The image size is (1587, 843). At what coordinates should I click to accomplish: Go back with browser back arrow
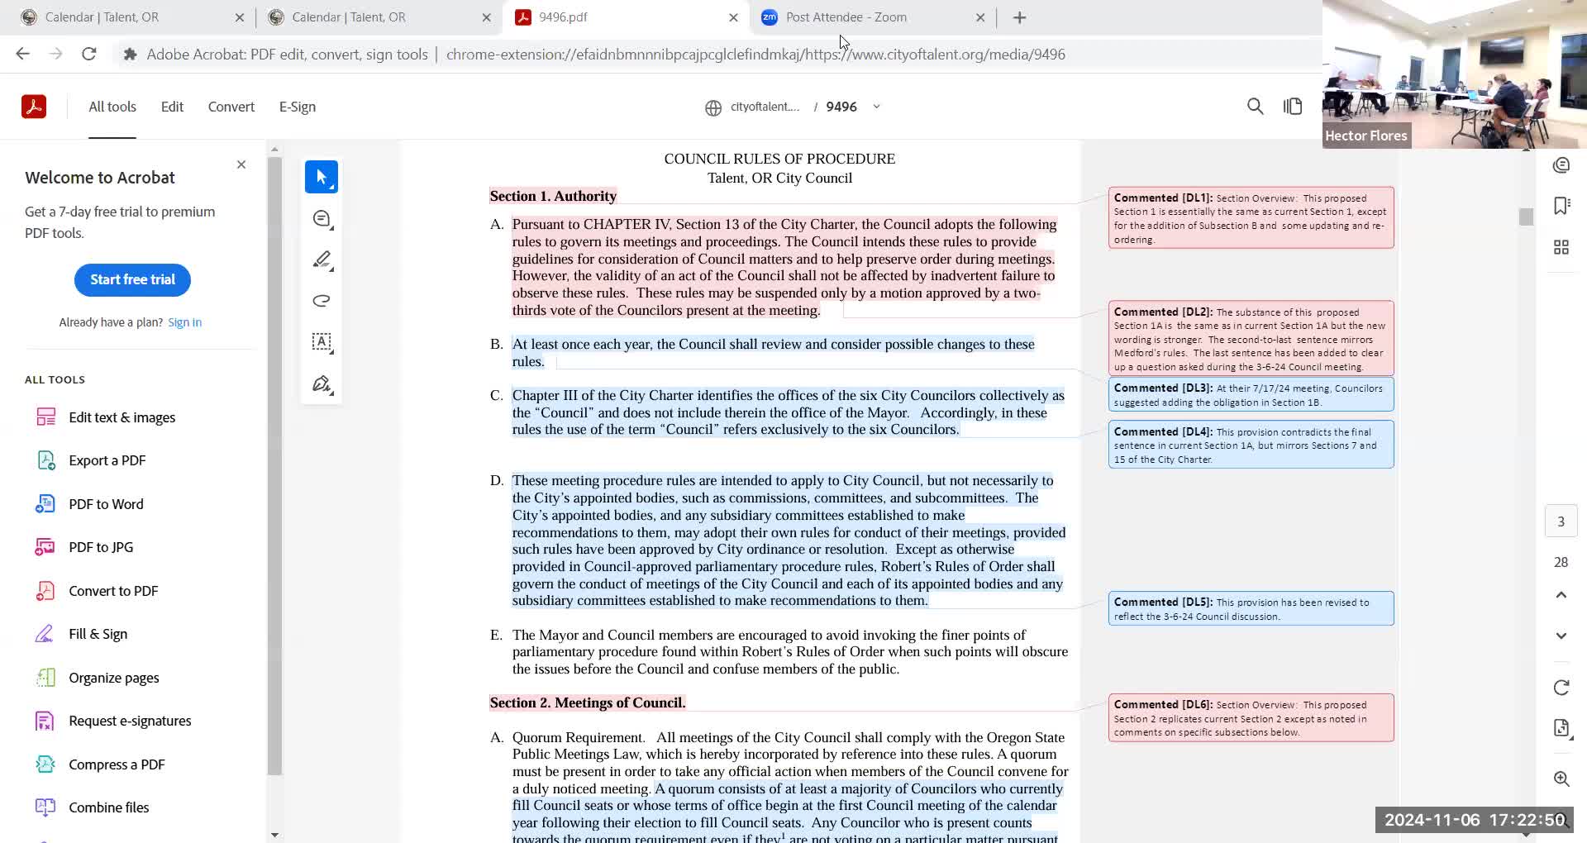23,55
